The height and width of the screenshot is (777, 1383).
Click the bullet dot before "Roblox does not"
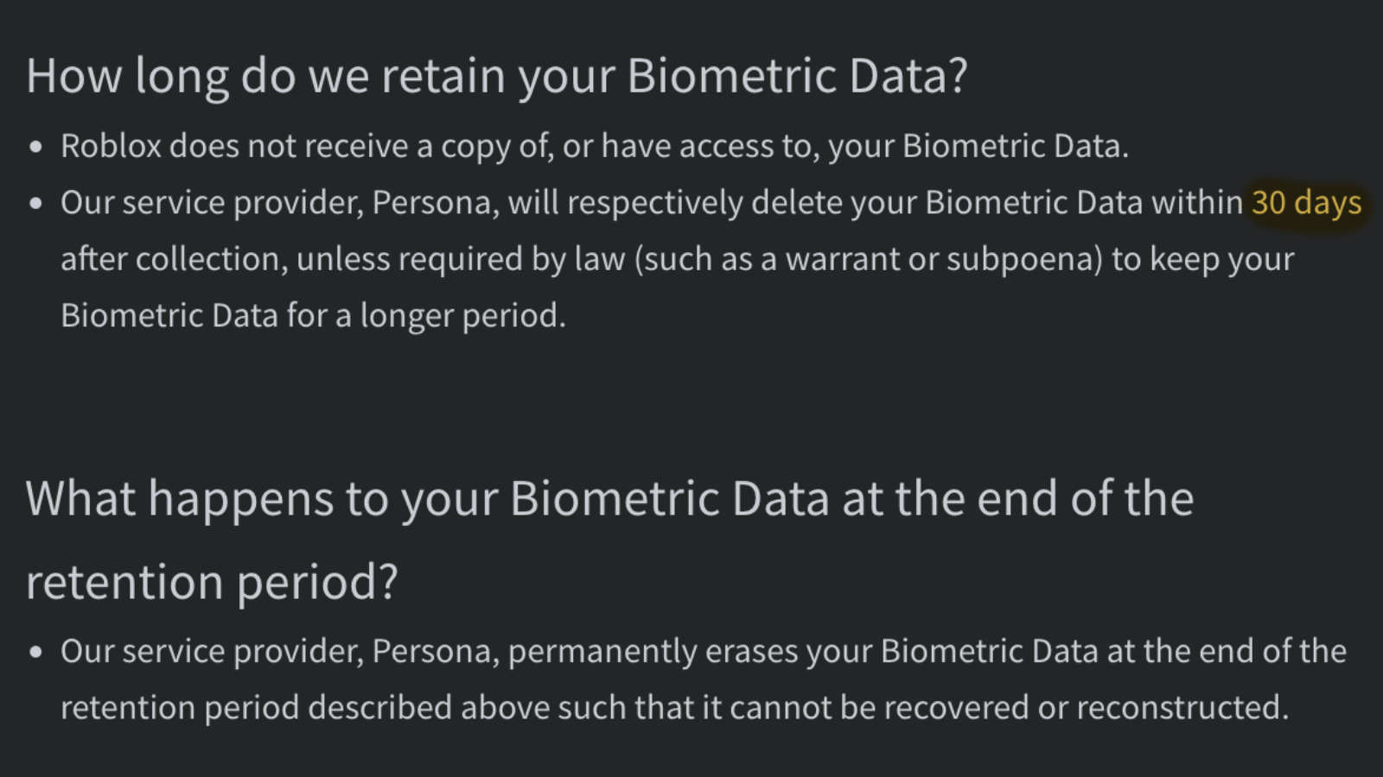coord(35,148)
